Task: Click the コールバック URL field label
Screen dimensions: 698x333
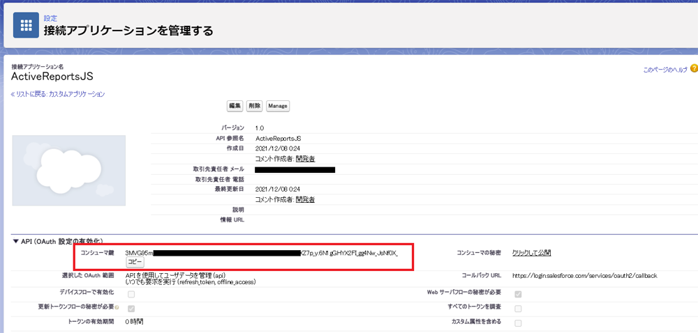Action: tap(482, 275)
